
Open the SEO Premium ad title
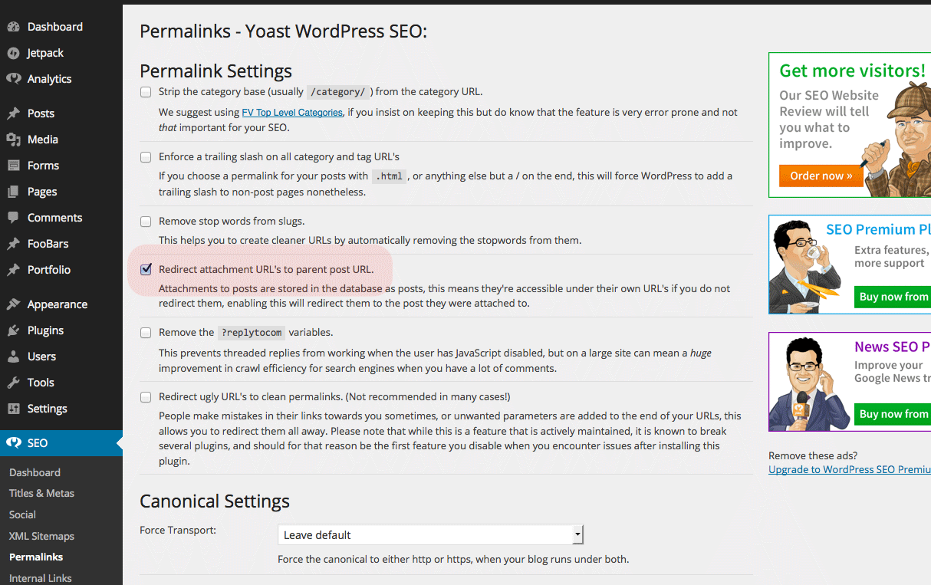click(x=879, y=229)
